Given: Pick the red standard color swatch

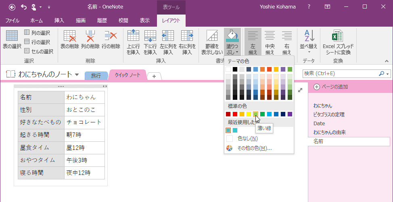Looking at the screenshot, I should coord(235,114).
